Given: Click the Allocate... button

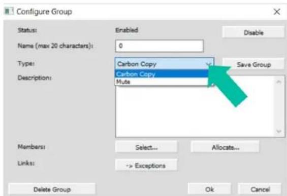Looking at the screenshot, I should coord(225,147).
